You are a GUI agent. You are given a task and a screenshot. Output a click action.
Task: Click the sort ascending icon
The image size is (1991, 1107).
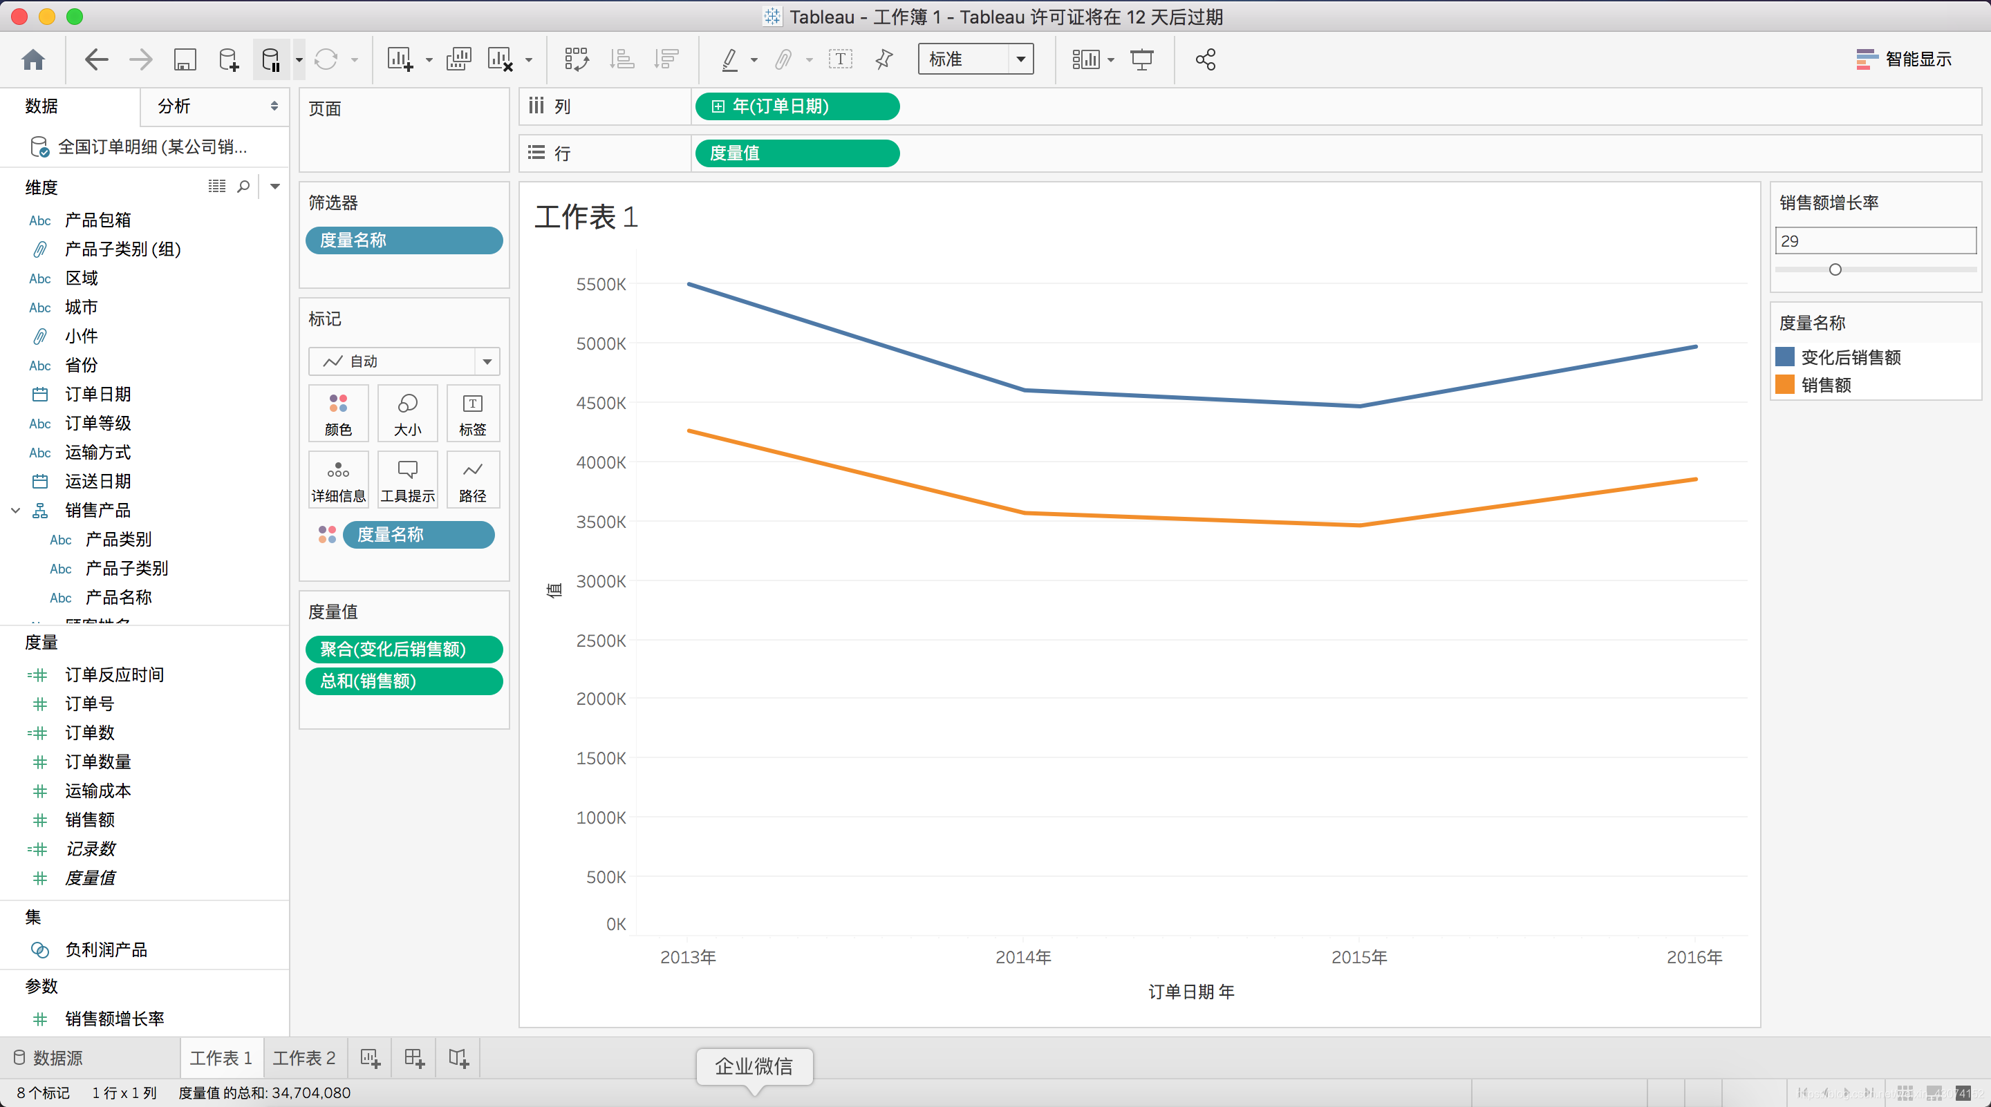coord(621,59)
